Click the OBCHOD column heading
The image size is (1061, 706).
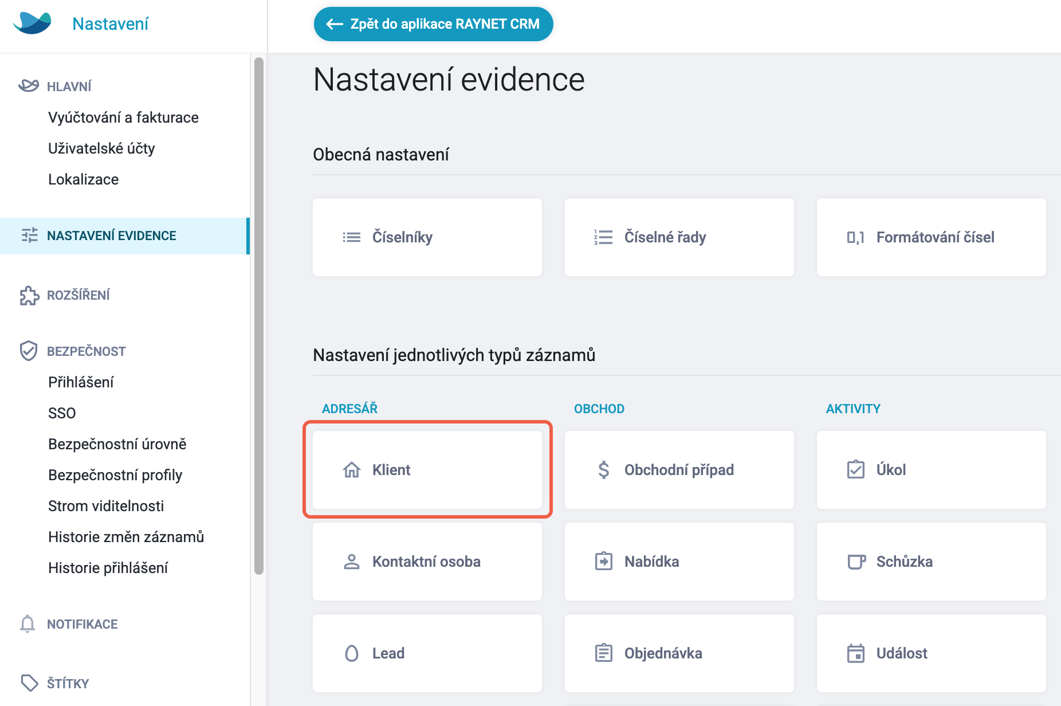[599, 409]
